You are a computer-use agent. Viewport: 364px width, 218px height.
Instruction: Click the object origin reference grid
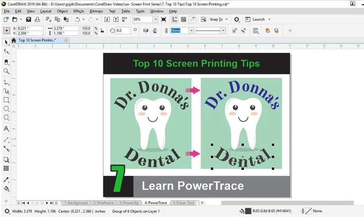tap(6, 31)
